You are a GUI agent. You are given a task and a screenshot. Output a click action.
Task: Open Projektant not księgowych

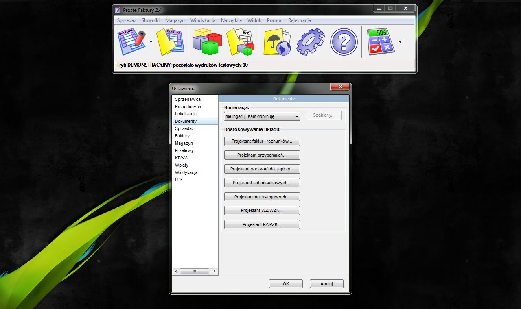pos(262,197)
